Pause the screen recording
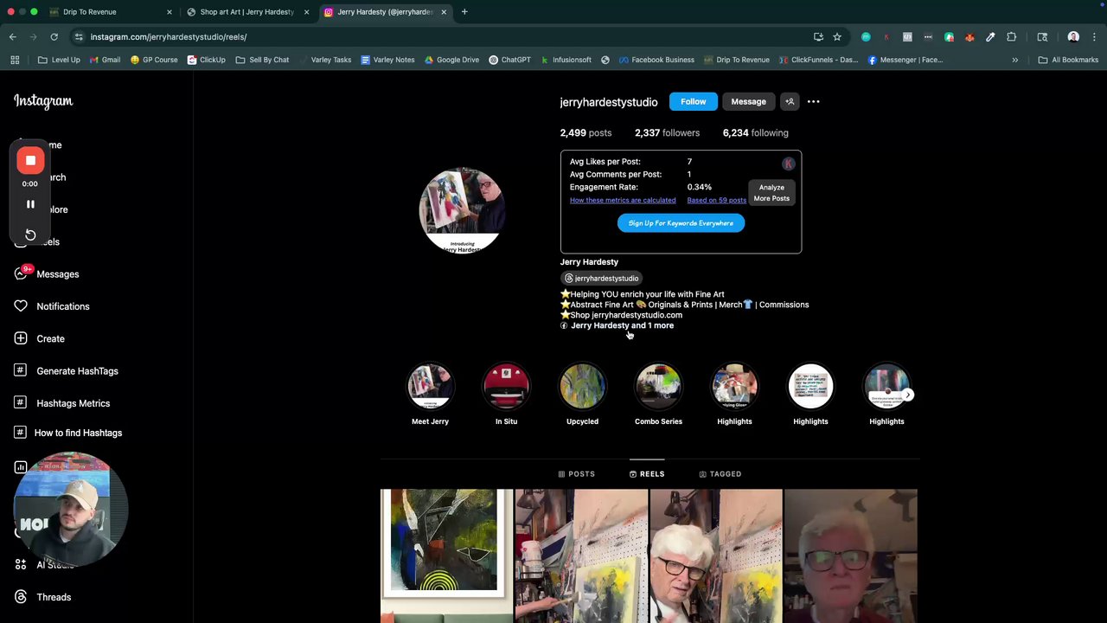Screen dimensions: 1107x623 30,204
